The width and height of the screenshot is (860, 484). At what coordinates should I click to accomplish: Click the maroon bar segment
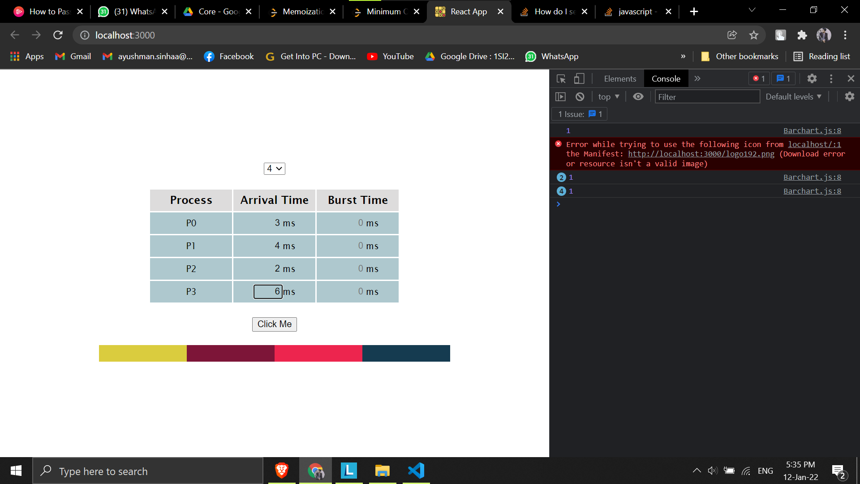click(230, 353)
